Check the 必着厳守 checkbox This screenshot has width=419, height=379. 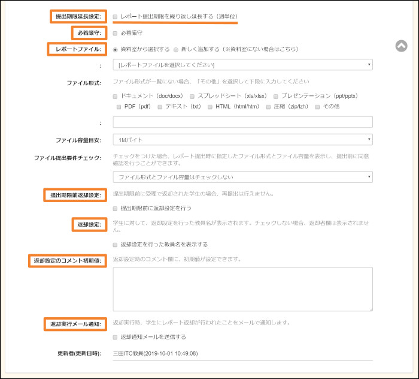pyautogui.click(x=116, y=33)
